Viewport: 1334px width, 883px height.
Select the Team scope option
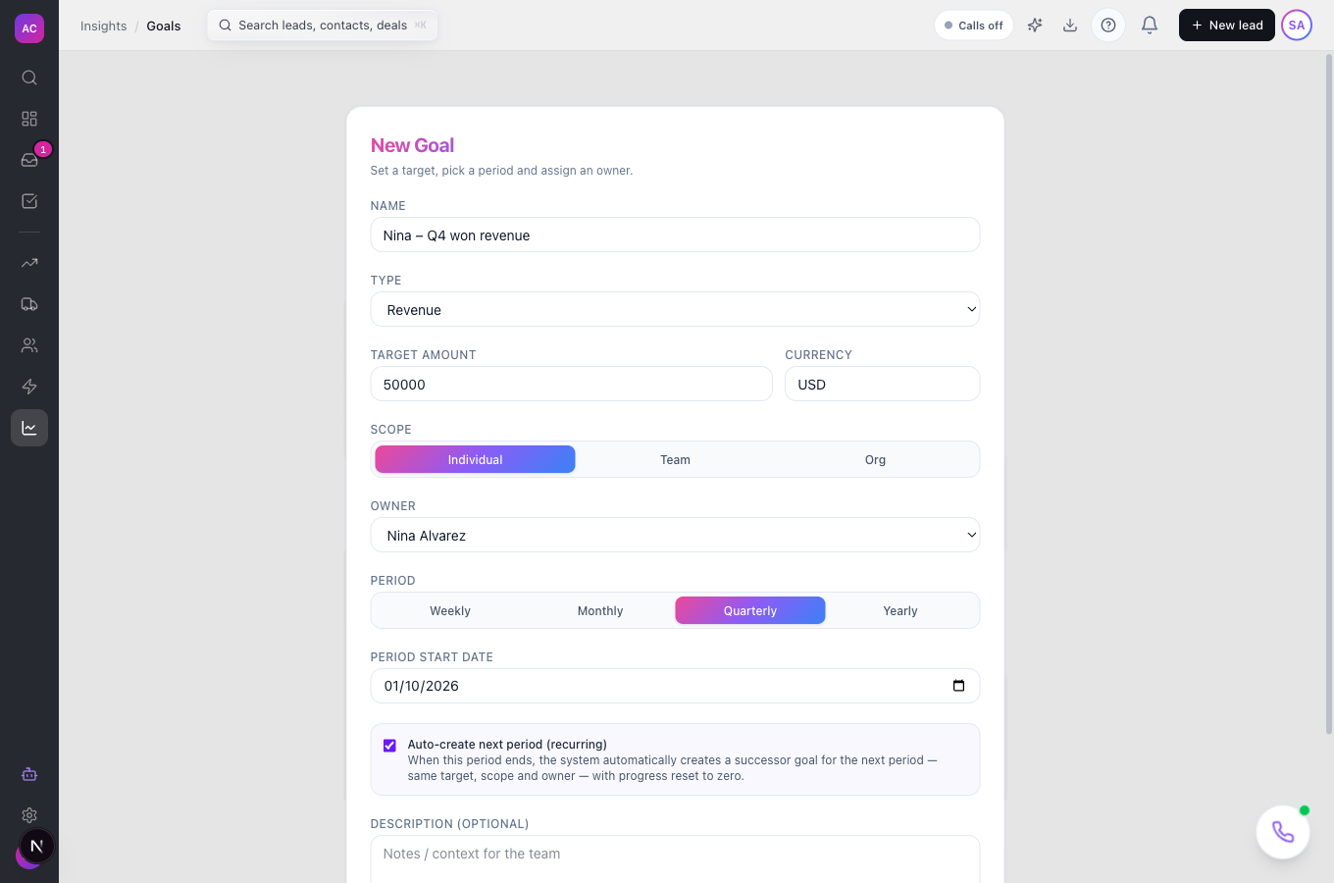tap(675, 459)
